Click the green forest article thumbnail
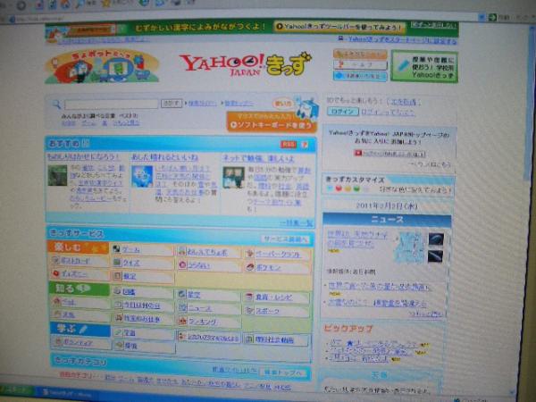The height and width of the screenshot is (402, 536). (57, 175)
